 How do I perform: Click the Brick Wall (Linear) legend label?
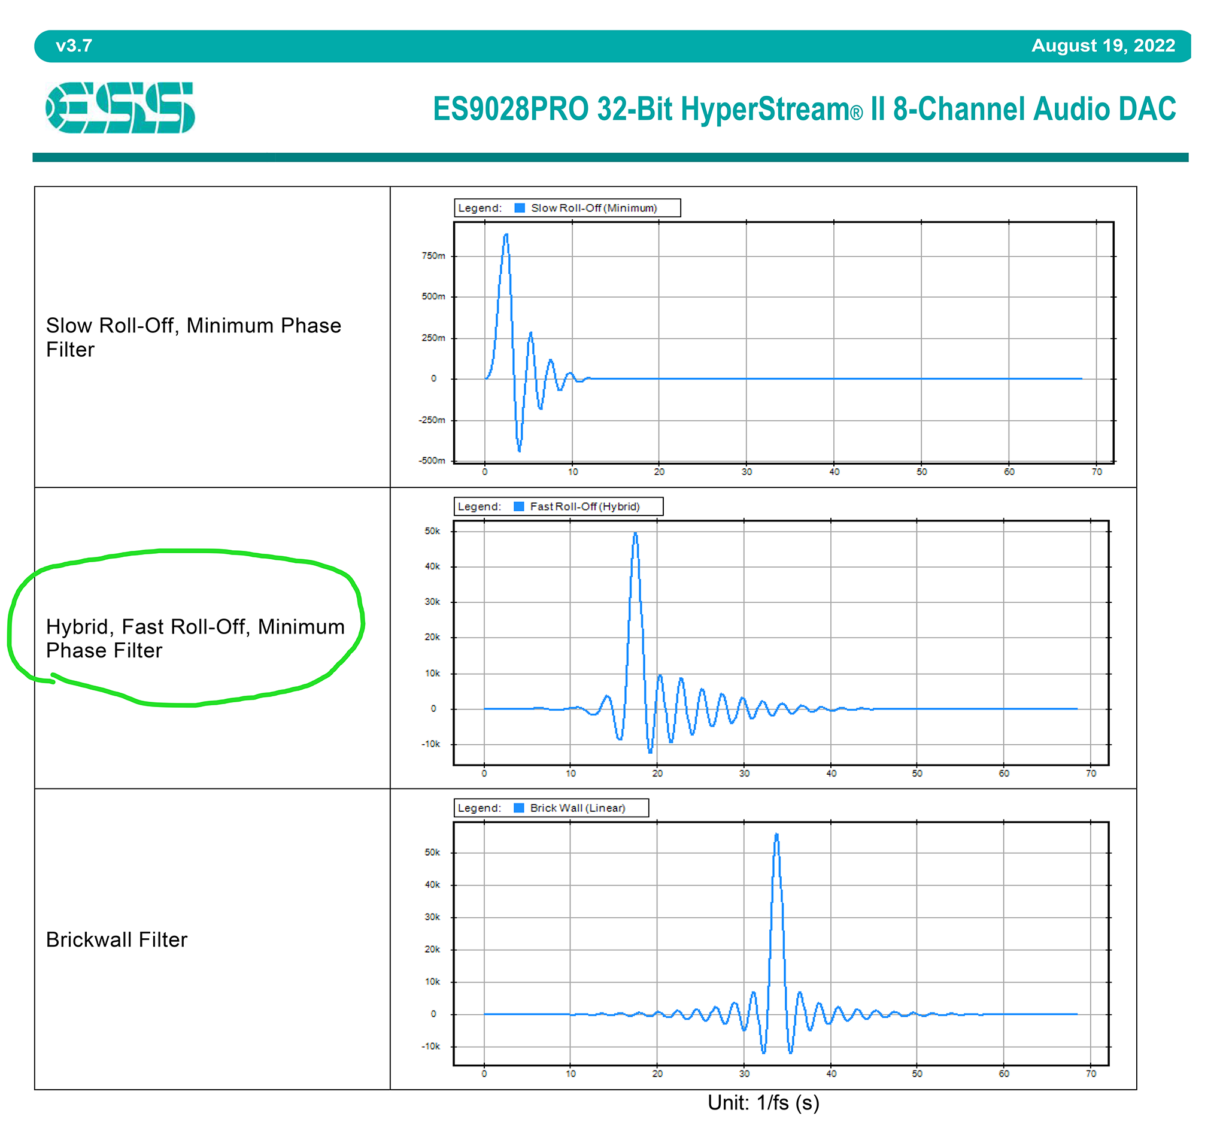click(x=577, y=808)
